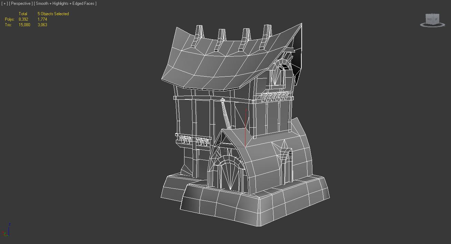The image size is (451, 244).
Task: Open the [+] viewport general menu
Action: (x=4, y=3)
